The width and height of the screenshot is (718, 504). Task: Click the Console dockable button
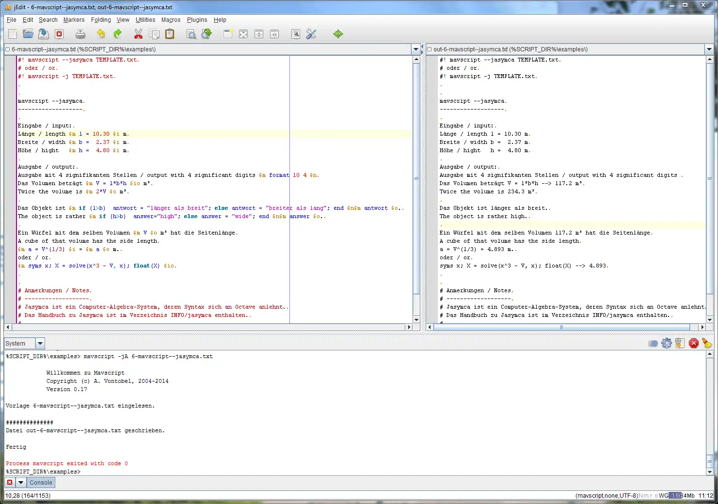(x=41, y=482)
